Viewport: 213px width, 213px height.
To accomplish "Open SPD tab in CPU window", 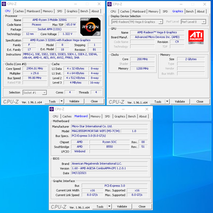I will pyautogui.click(x=60, y=11).
